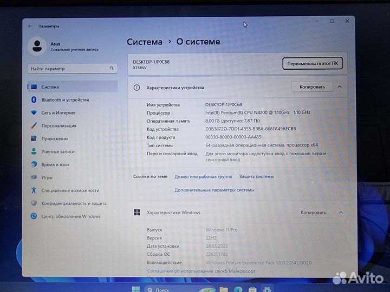Open Bluetooth и устройства section
This screenshot has height=292, width=390.
[73, 100]
